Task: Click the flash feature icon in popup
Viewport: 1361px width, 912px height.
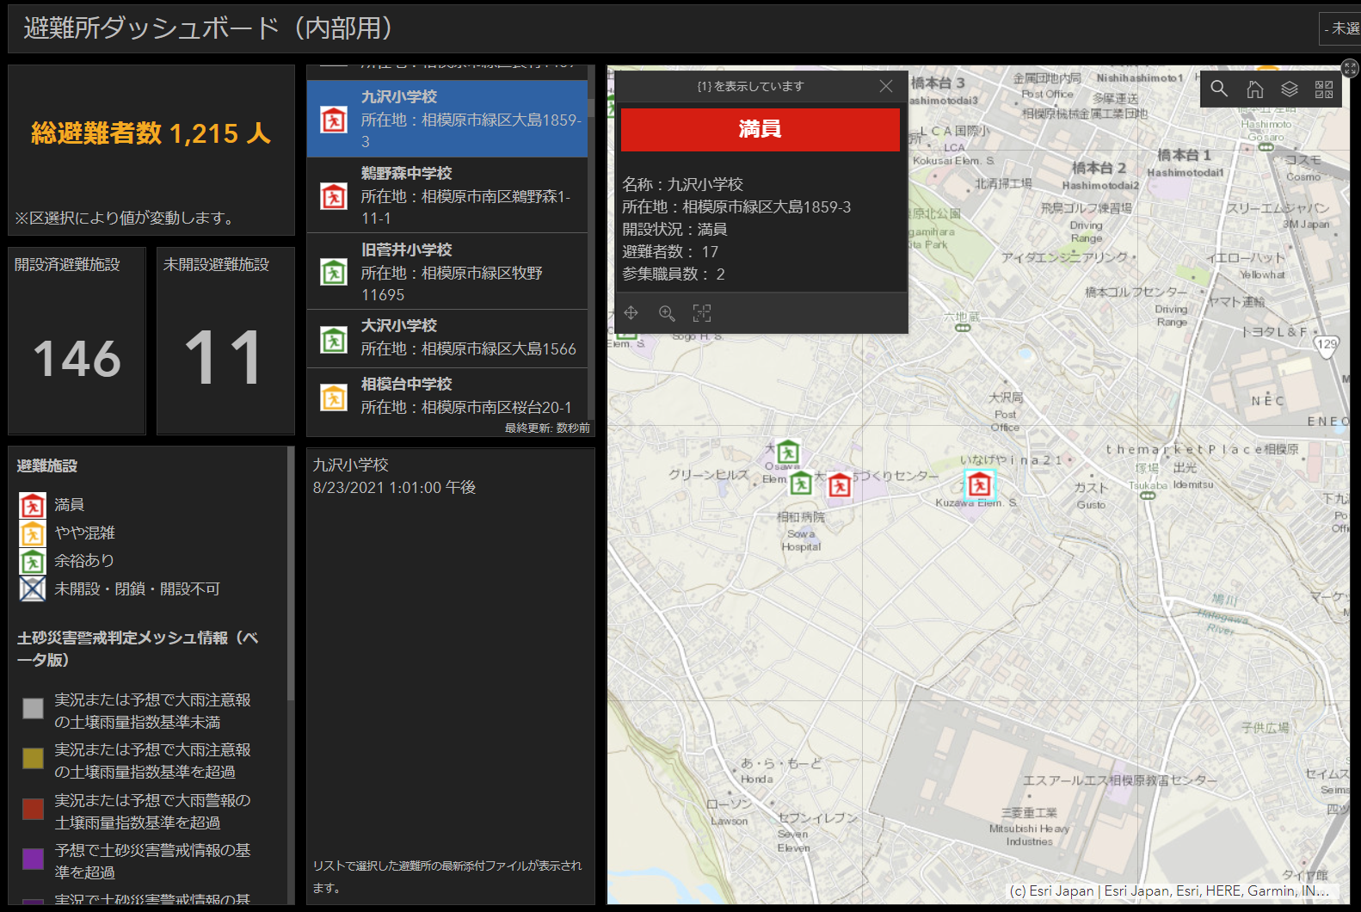Action: [x=702, y=313]
